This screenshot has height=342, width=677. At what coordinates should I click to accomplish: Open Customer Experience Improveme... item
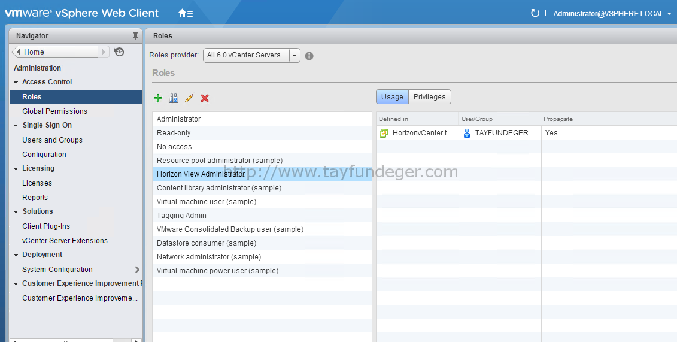80,298
